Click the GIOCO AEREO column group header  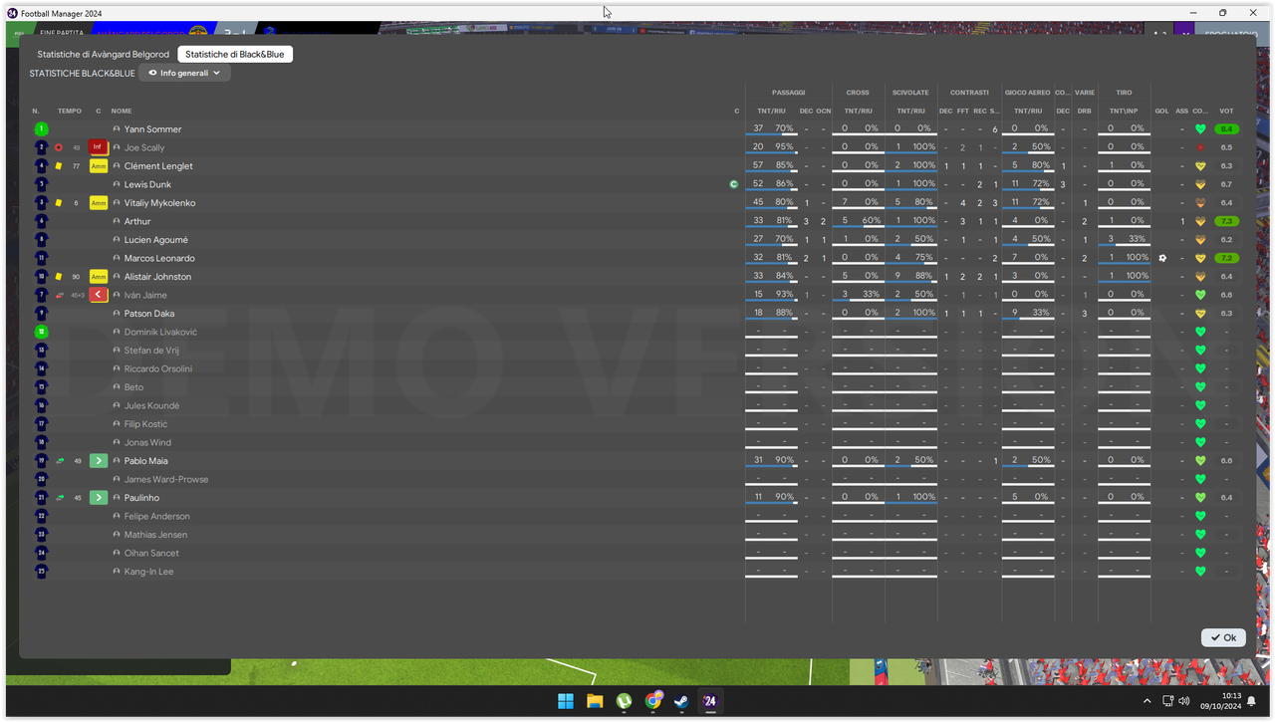click(x=1027, y=93)
